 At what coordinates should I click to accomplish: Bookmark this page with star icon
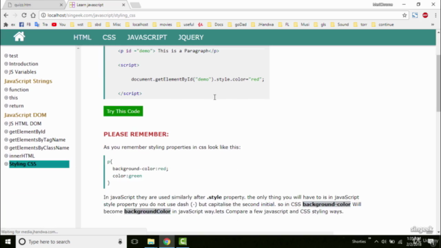pos(404,15)
